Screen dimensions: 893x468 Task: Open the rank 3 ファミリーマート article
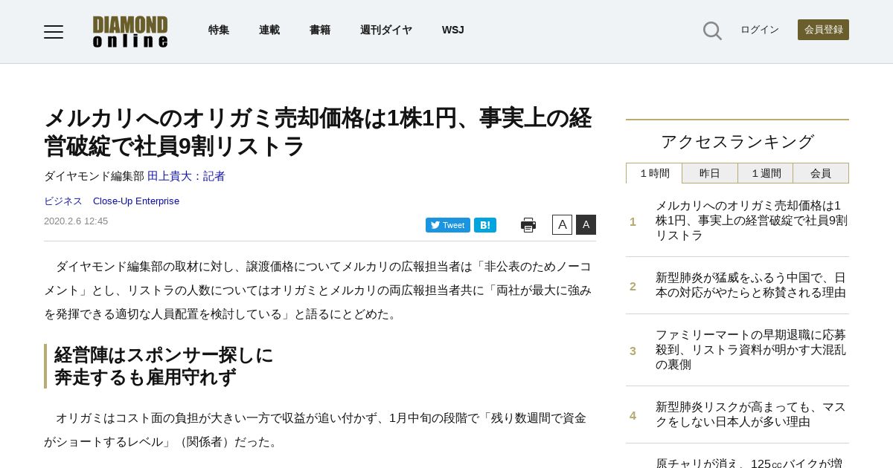752,350
